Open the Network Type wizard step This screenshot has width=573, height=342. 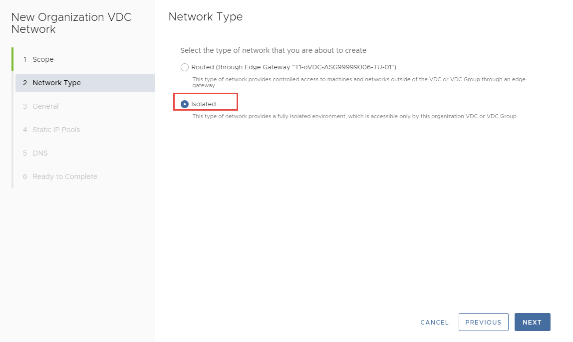56,83
